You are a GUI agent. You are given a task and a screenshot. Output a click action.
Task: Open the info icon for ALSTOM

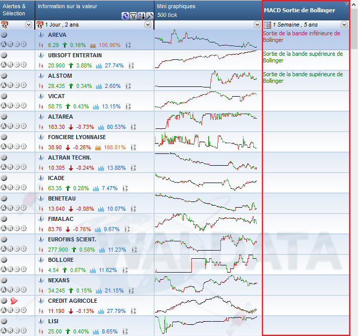(x=41, y=76)
